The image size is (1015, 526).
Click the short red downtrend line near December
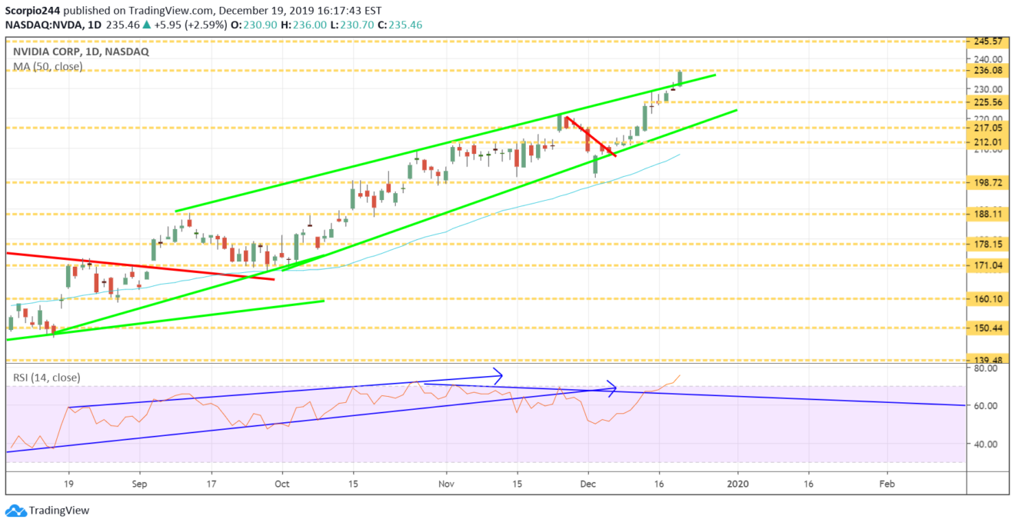(x=592, y=138)
